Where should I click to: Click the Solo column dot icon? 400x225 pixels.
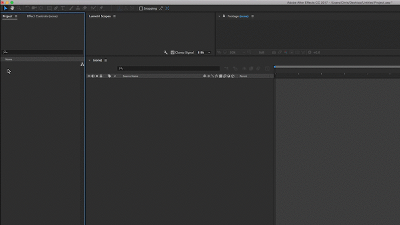(x=97, y=76)
